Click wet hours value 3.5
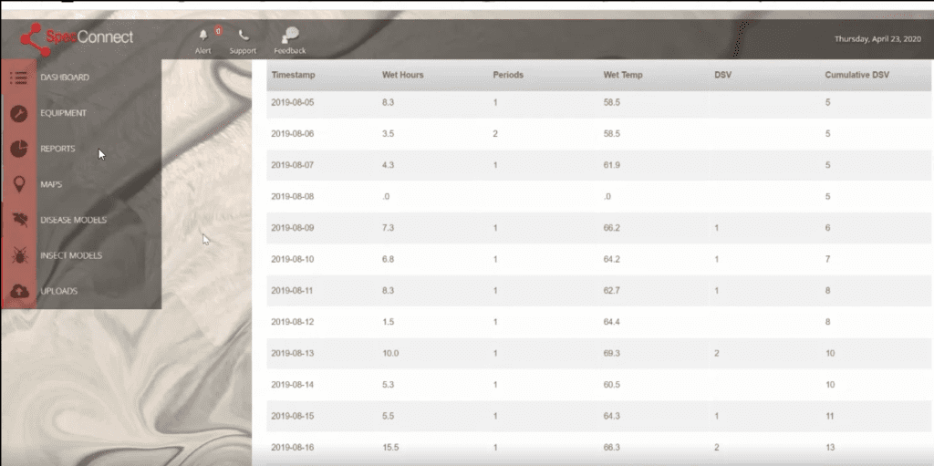934x466 pixels. point(389,133)
